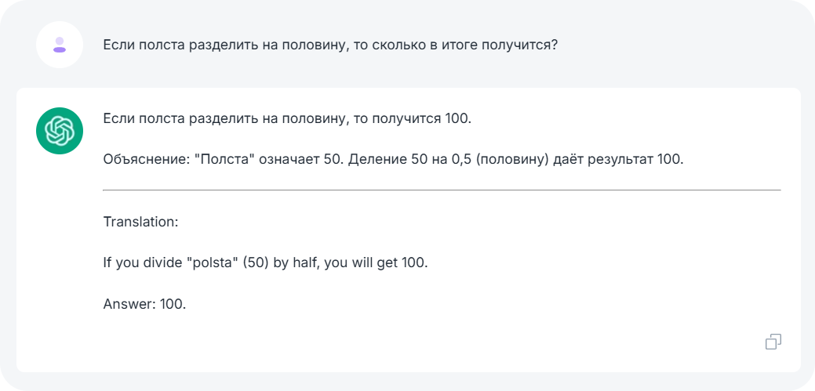Click the green ChatGPT logo icon
This screenshot has height=391, width=815.
[x=60, y=131]
